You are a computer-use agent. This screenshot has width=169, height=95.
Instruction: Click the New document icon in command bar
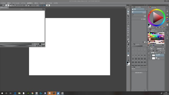click(11, 5)
